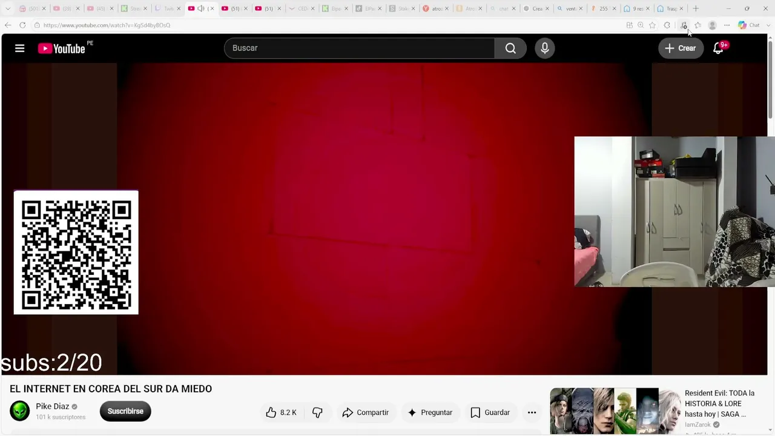Screen dimensions: 775x436
Task: Click the QR code in the video
Action: (x=76, y=253)
